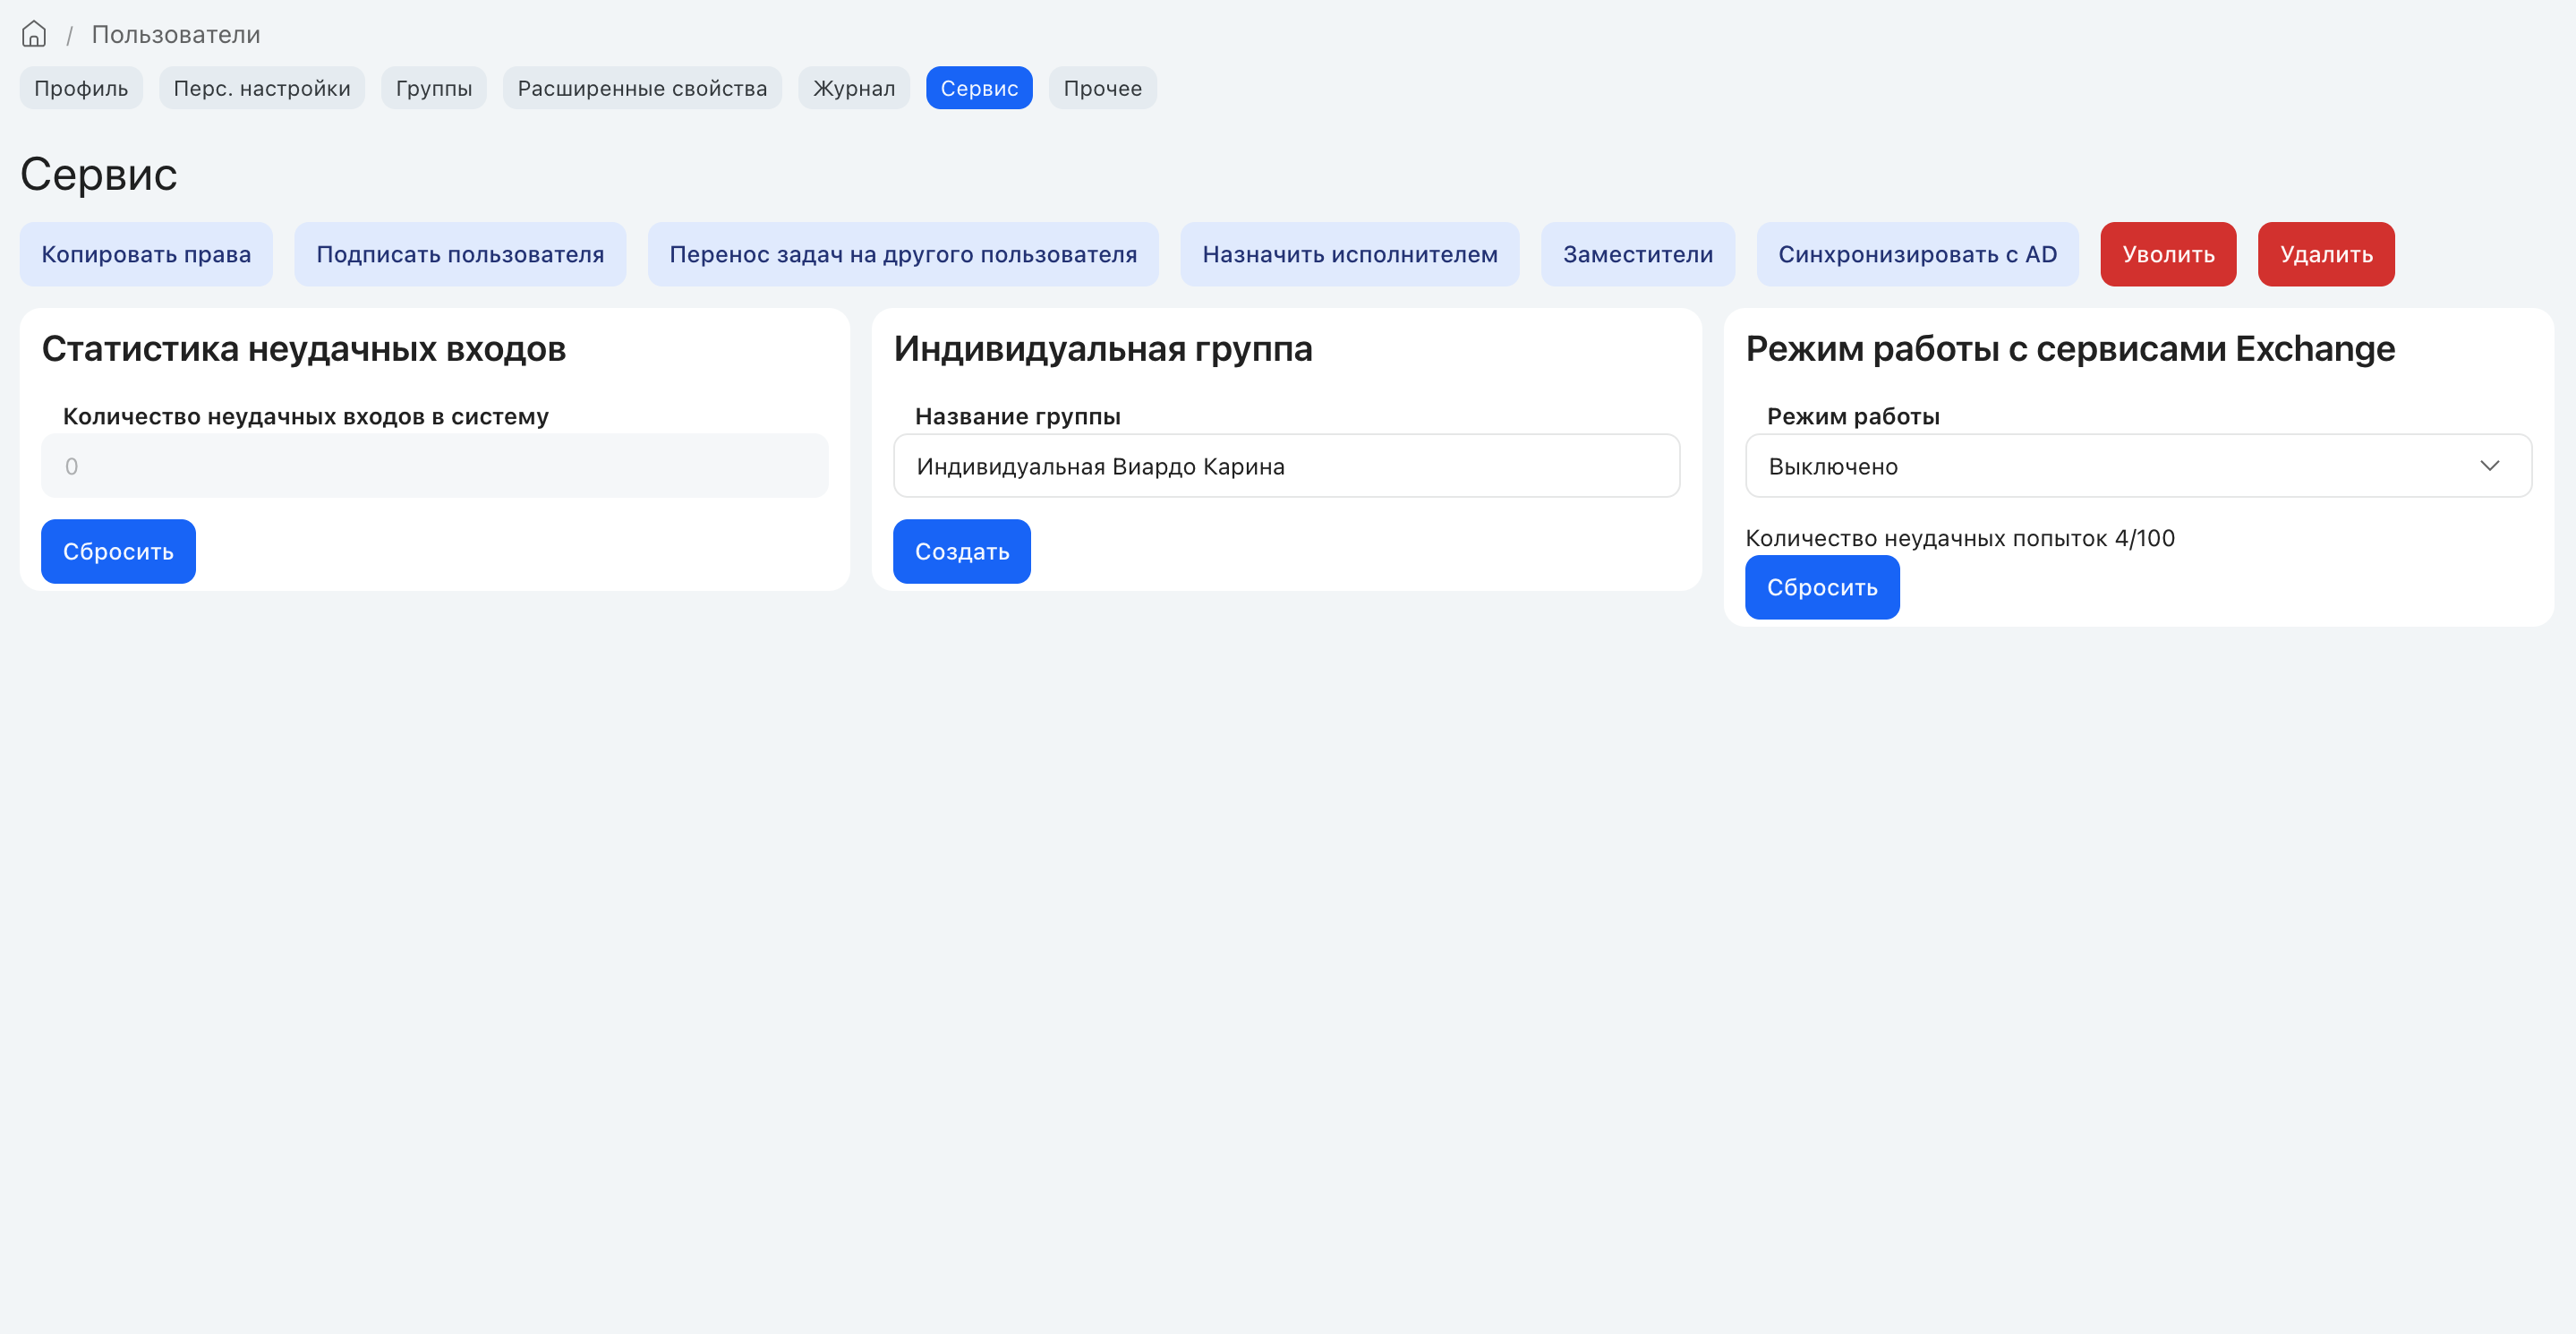Click Синхронизировать с AD

click(x=1917, y=254)
